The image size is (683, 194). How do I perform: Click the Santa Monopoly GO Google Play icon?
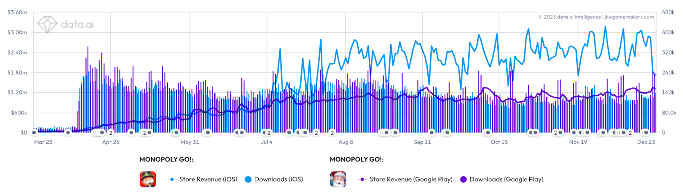[338, 180]
